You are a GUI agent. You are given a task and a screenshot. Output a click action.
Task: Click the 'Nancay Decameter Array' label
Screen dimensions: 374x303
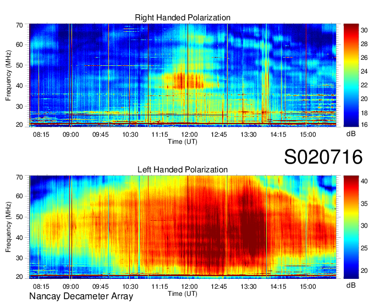click(x=81, y=296)
